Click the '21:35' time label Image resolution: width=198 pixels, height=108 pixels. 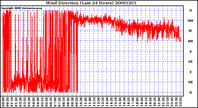163,102
